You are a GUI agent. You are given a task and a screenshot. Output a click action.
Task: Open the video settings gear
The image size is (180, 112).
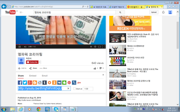click(x=95, y=47)
